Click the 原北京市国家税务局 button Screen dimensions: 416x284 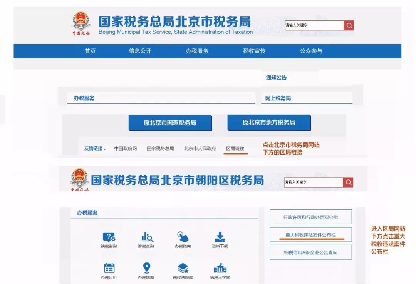click(x=171, y=123)
